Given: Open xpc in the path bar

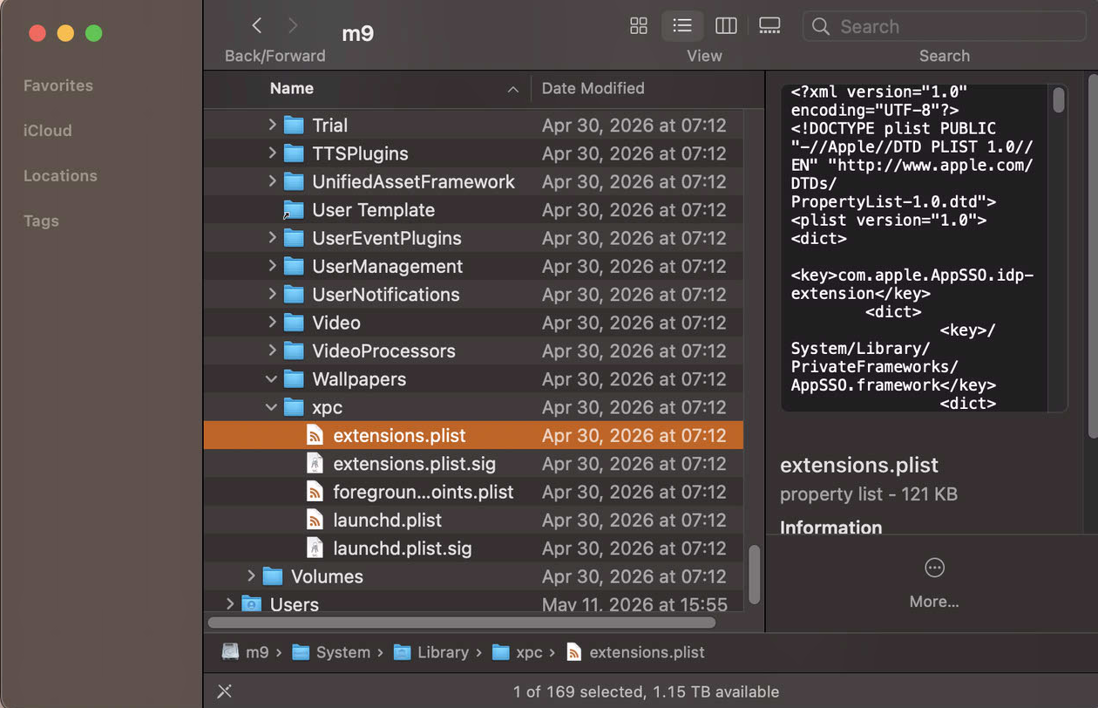Looking at the screenshot, I should coord(518,652).
